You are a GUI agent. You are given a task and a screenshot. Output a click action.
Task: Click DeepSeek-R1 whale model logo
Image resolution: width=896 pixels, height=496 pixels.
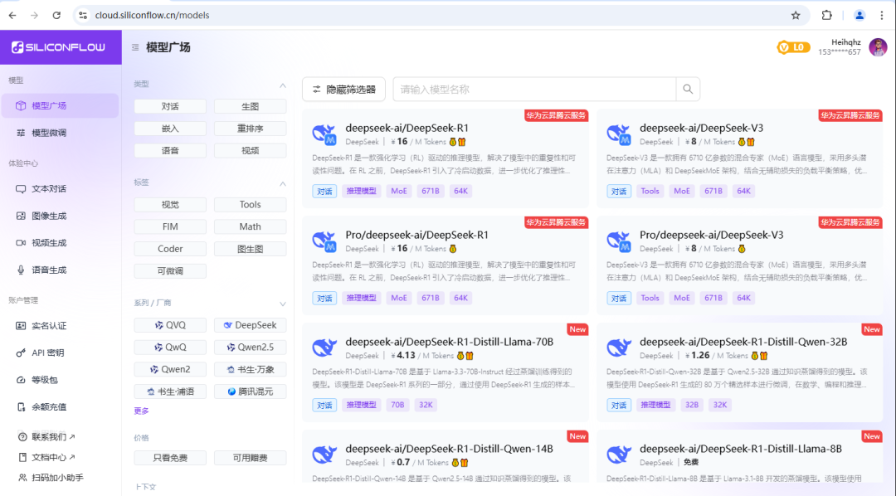tap(324, 134)
